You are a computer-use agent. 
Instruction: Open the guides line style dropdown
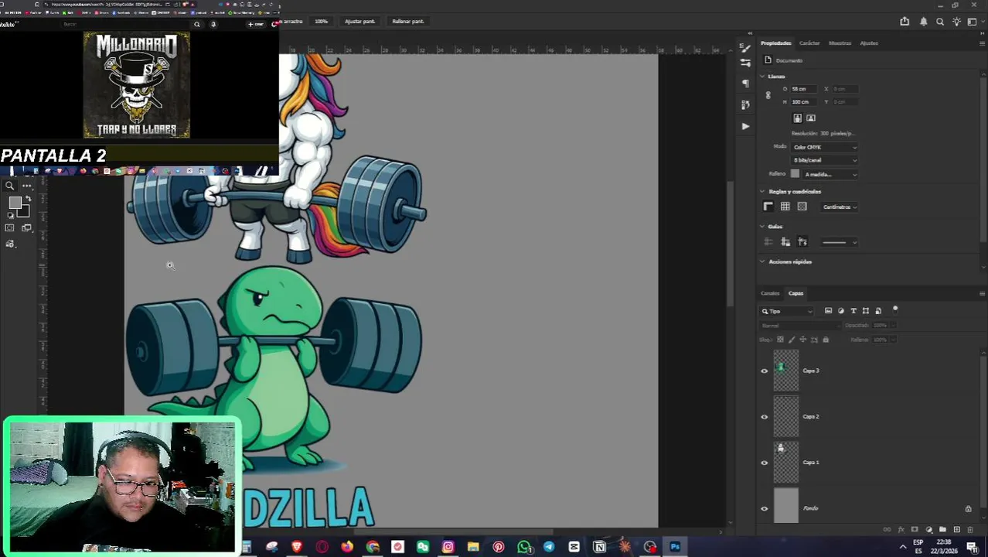pyautogui.click(x=839, y=242)
